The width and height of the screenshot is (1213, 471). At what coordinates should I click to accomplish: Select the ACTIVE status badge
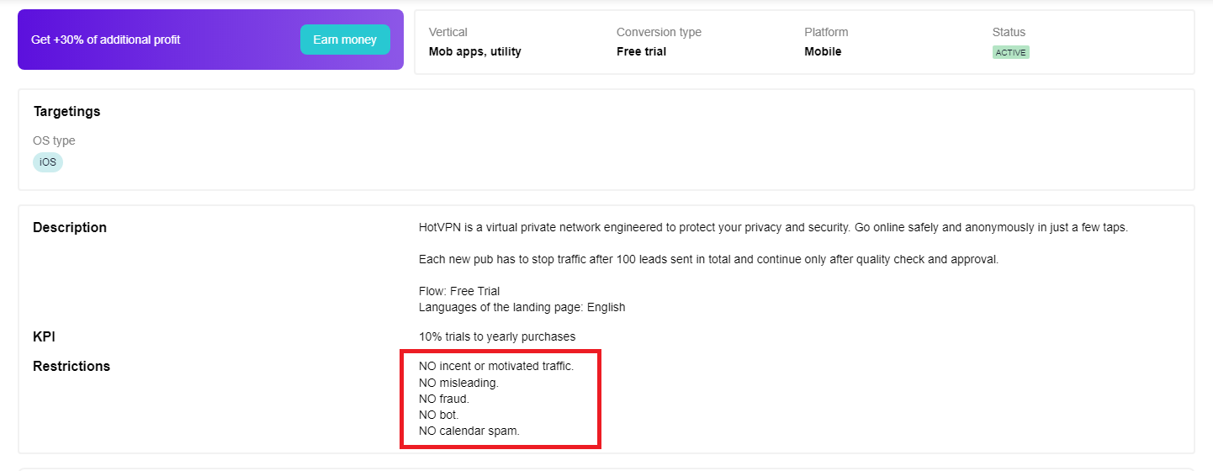[1010, 52]
